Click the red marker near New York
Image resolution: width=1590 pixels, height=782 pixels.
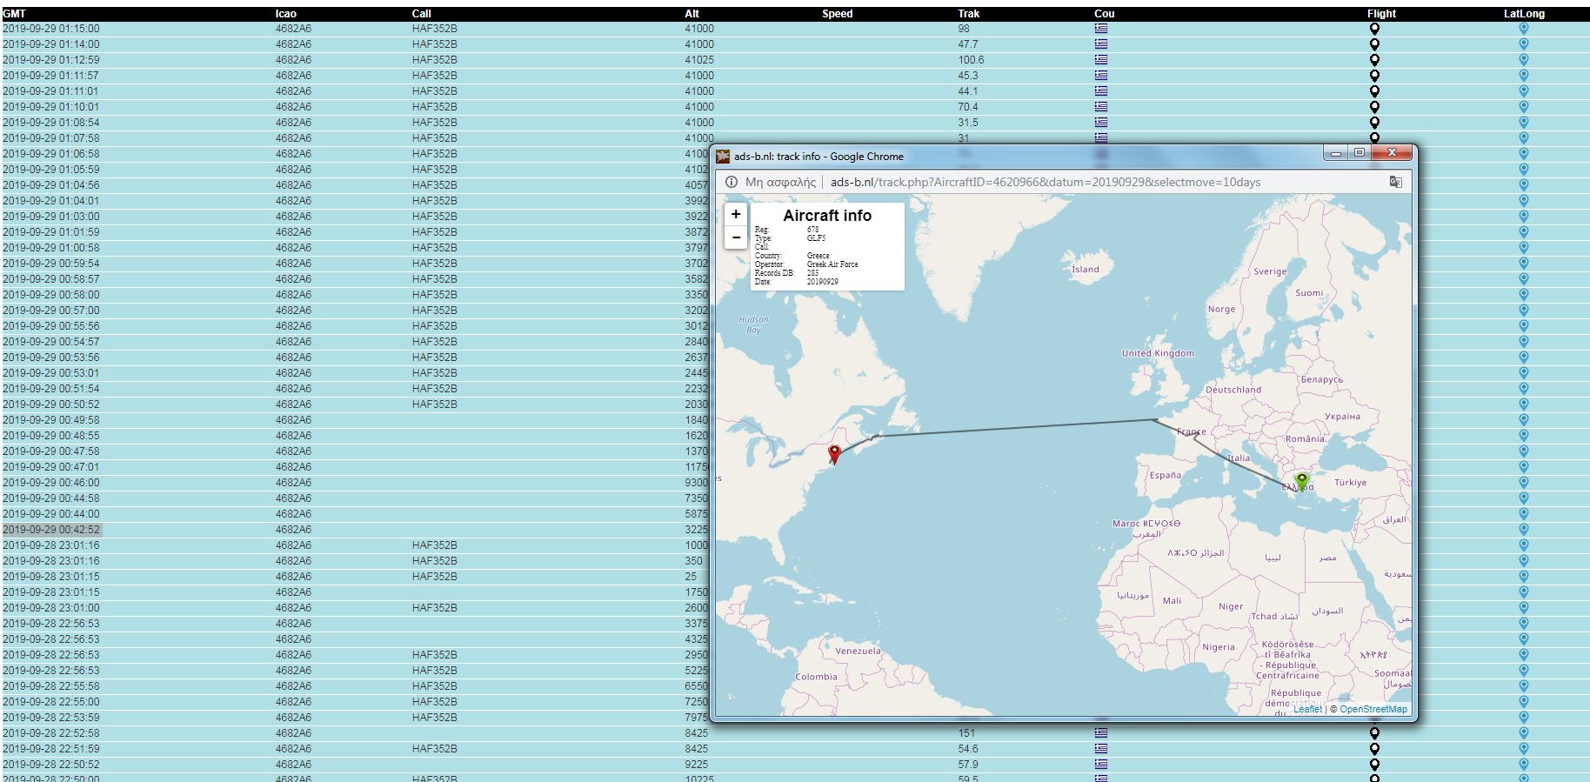pyautogui.click(x=835, y=454)
